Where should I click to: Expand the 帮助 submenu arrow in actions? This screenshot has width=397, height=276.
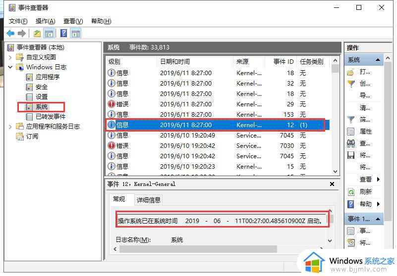[378, 204]
